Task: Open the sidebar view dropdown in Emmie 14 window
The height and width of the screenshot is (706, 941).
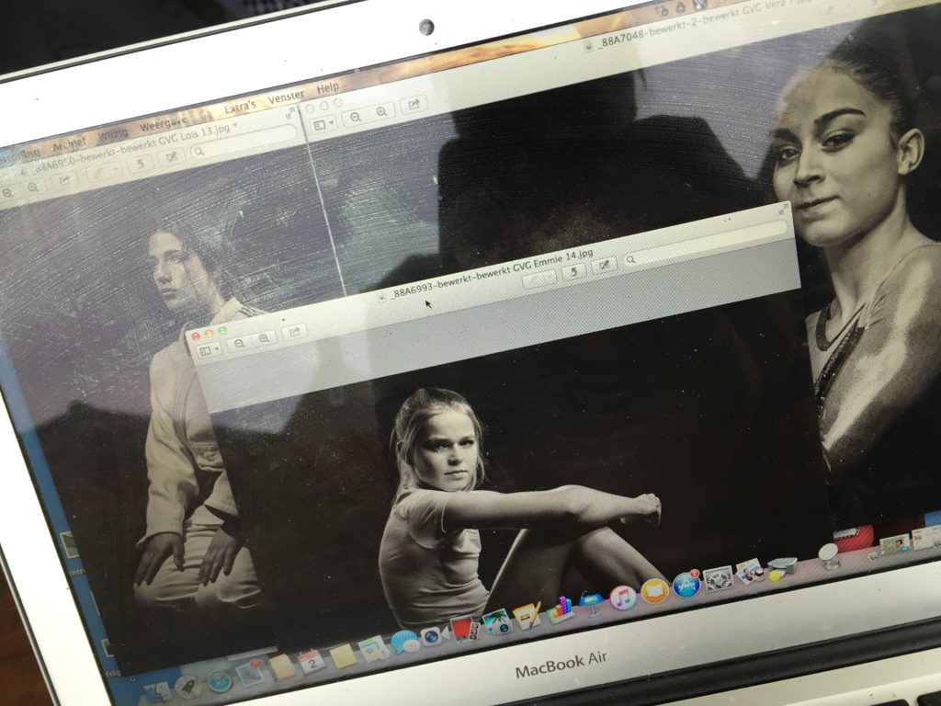Action: (x=209, y=350)
